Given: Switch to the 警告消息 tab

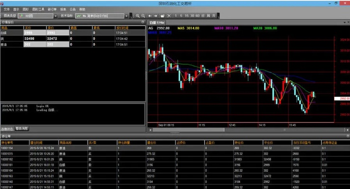Looking at the screenshot, I should pyautogui.click(x=22, y=129).
